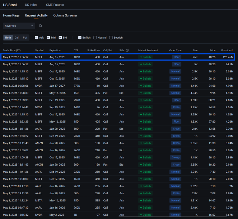This screenshot has height=219, width=238.
Task: Open the Options Screener tab
Action: [65, 15]
